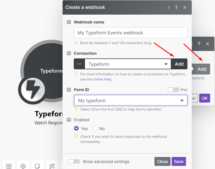
Task: Collapse the Webhook name field chevron
Action: 69,22
